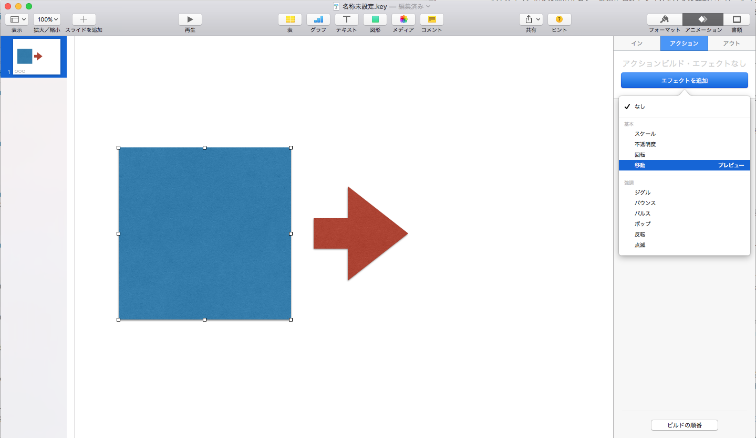Switch to Format (フォーマット) inspector
This screenshot has height=438, width=756.
pyautogui.click(x=665, y=19)
